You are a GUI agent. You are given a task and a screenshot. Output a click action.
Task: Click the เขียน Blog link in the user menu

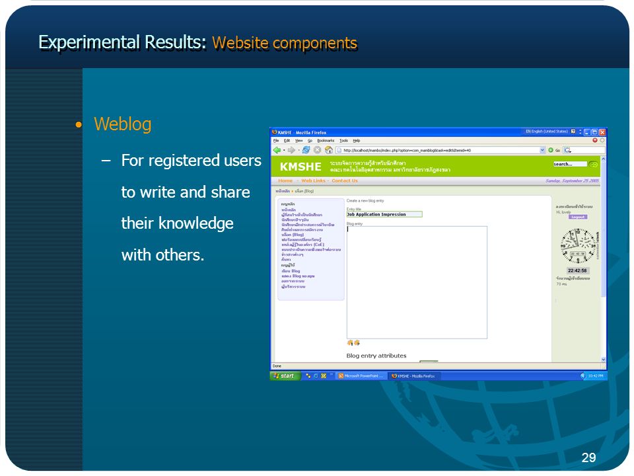point(291,271)
